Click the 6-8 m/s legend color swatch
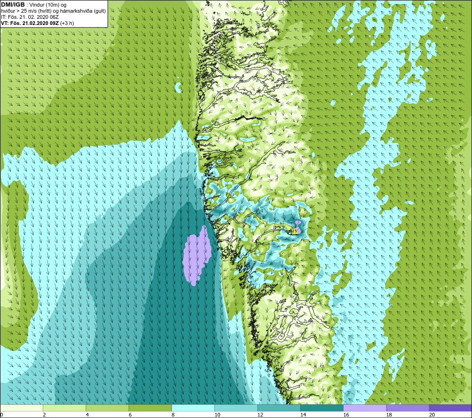 click(x=150, y=408)
